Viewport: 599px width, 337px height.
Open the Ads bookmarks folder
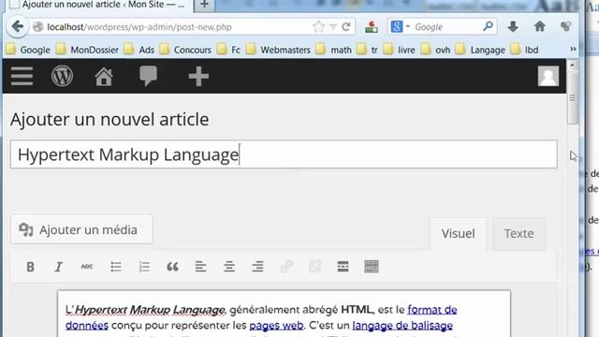tap(139, 50)
